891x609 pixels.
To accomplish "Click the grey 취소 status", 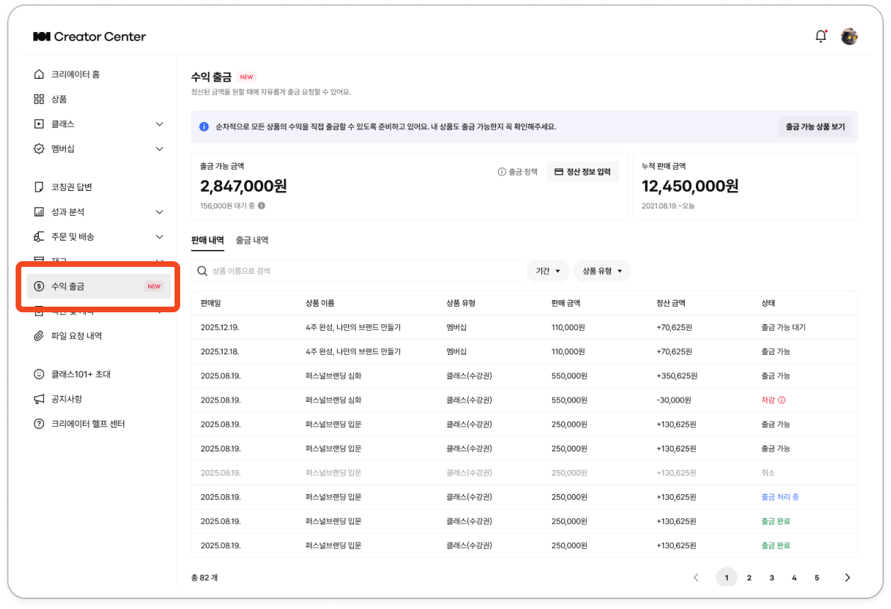I will click(768, 473).
